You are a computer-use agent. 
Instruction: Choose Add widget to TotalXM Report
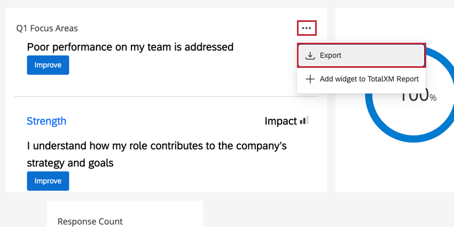369,79
